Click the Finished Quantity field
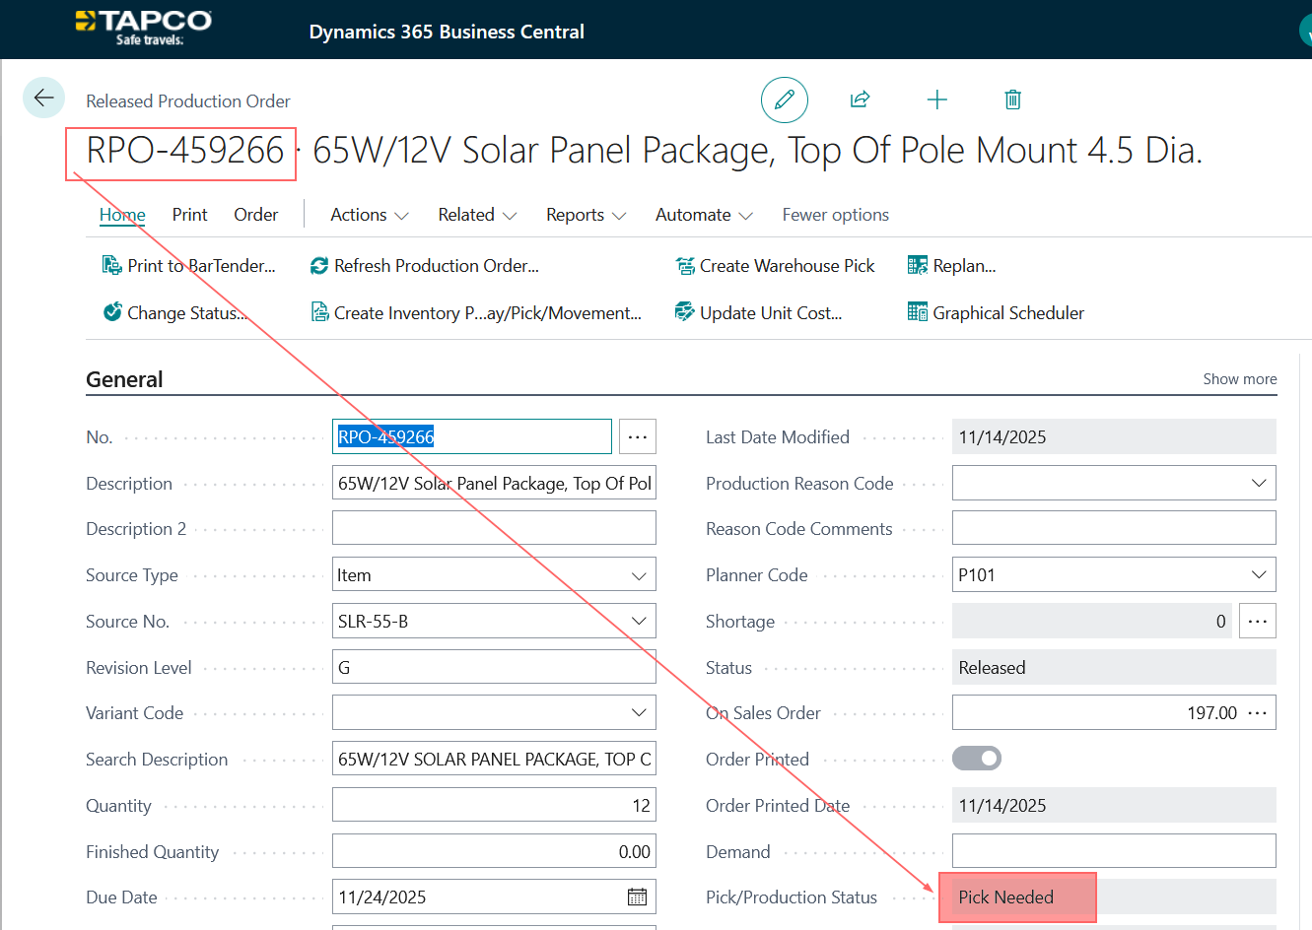Viewport: 1312px width, 930px height. (494, 851)
